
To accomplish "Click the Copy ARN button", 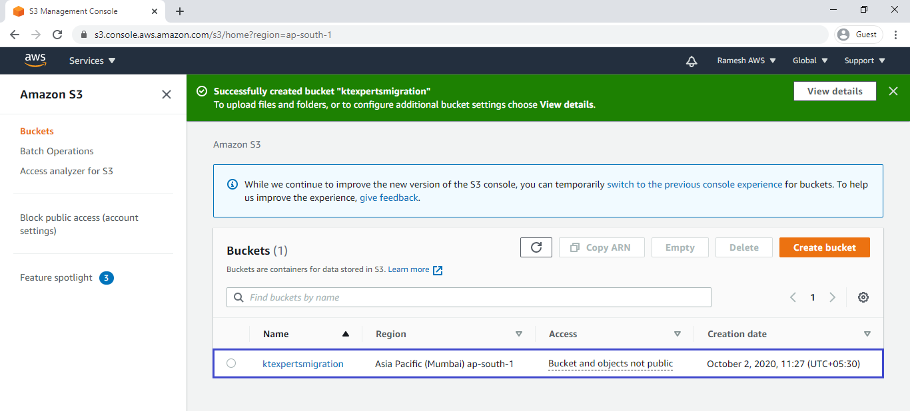I will [601, 247].
